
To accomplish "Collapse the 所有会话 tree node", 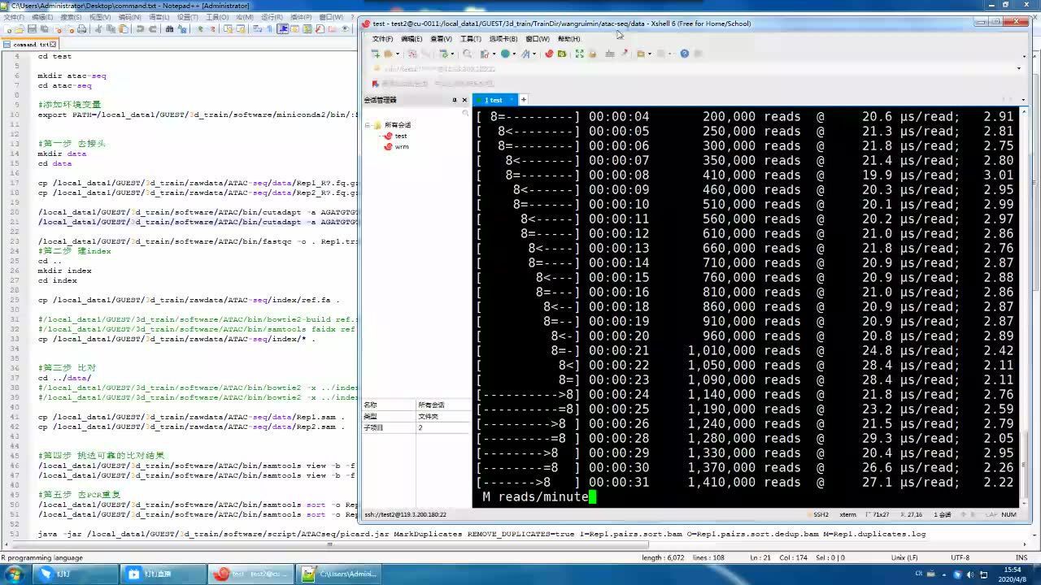I will (x=368, y=125).
